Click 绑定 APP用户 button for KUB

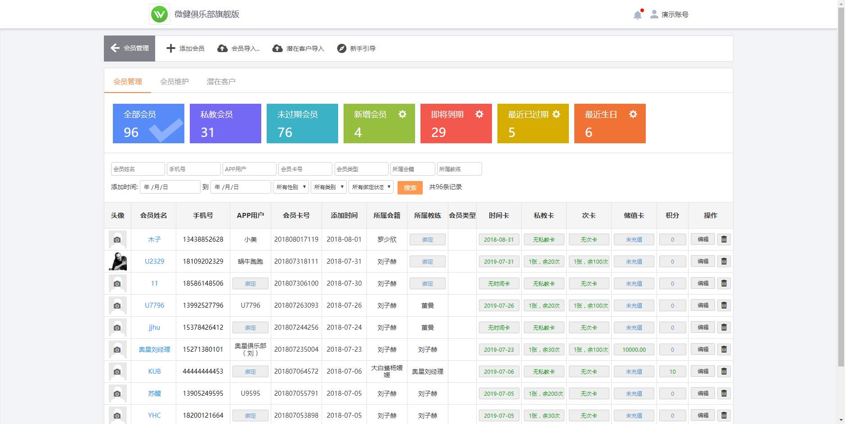[250, 371]
